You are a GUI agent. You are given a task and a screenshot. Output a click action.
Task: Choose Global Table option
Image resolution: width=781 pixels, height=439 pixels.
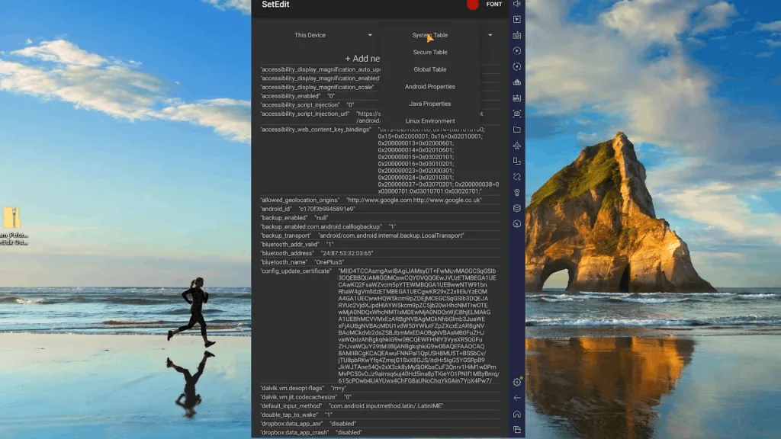coord(430,69)
